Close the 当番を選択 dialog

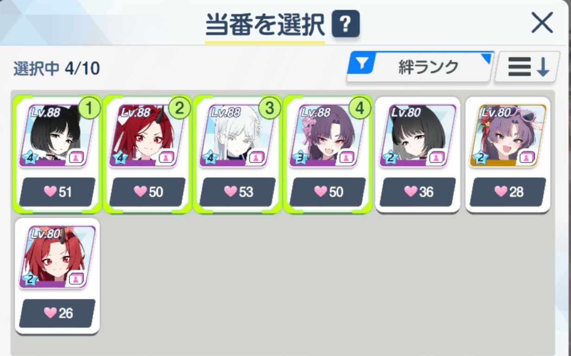[x=542, y=23]
